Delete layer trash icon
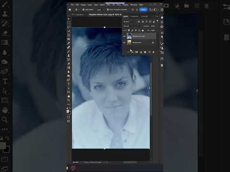 pyautogui.click(x=154, y=52)
